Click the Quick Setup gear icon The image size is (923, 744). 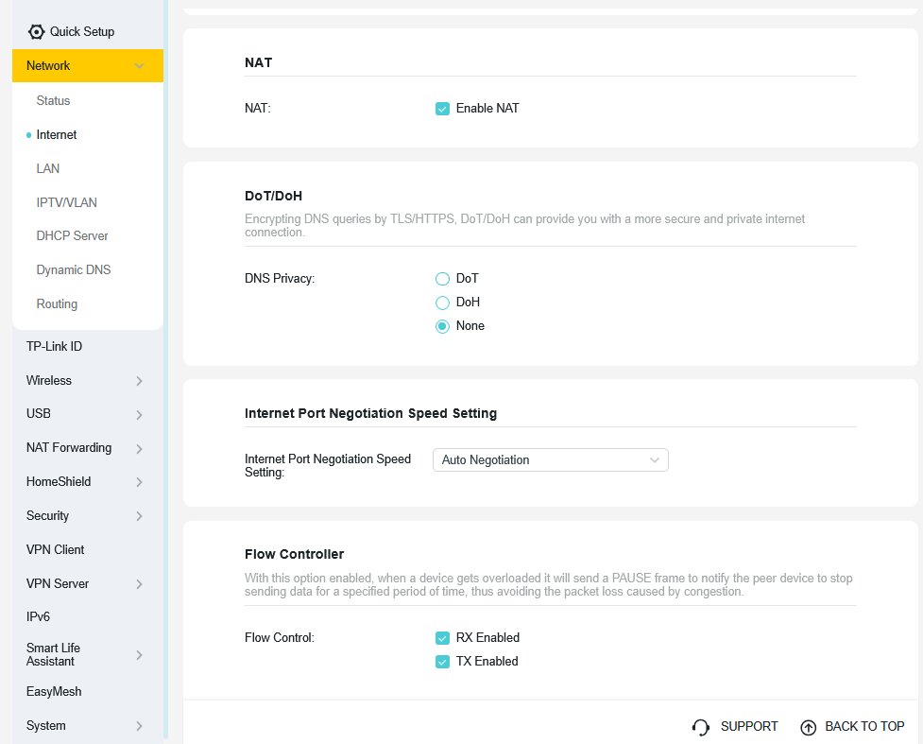tap(36, 31)
